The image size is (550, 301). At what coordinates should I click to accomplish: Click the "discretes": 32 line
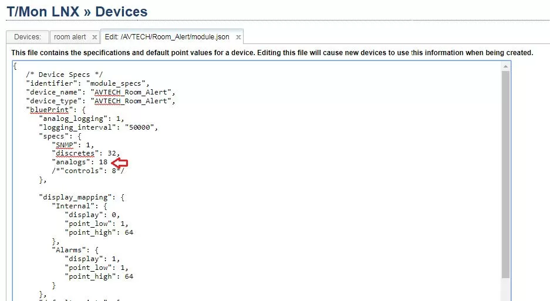[86, 153]
